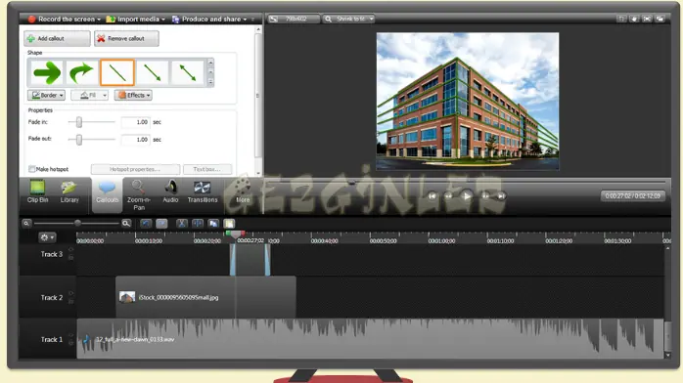
Task: Toggle the Track 1 lock icon
Action: click(71, 343)
